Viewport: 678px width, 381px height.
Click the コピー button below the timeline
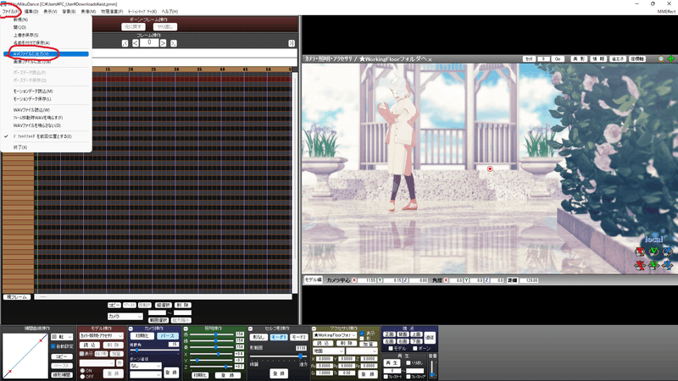(x=114, y=305)
